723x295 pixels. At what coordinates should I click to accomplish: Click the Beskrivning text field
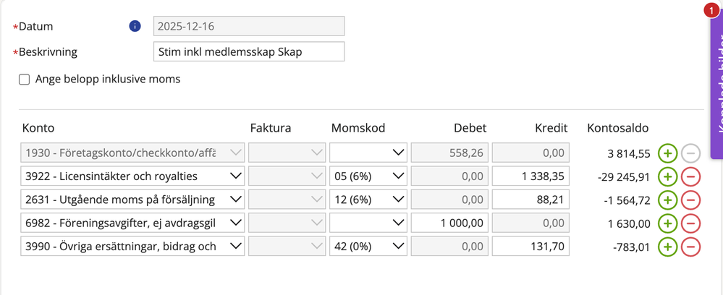(x=249, y=52)
